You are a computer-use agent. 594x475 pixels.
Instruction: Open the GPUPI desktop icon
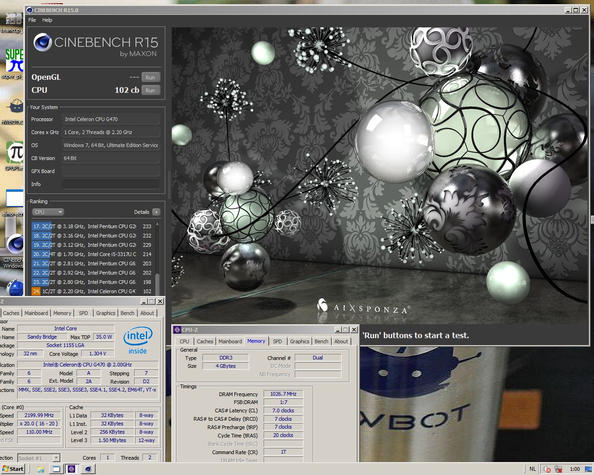[14, 155]
